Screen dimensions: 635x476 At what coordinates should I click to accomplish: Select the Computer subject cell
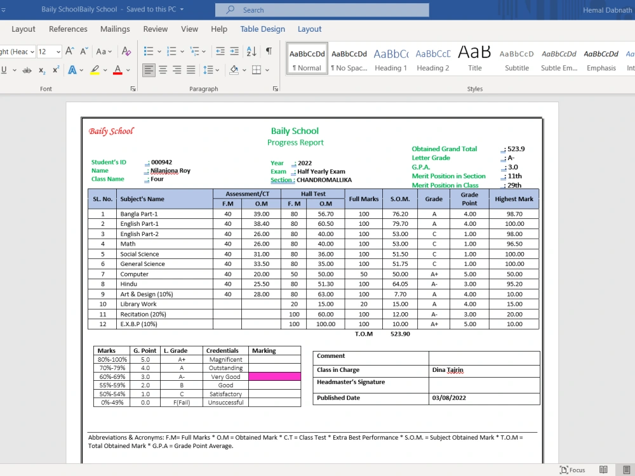pos(165,274)
